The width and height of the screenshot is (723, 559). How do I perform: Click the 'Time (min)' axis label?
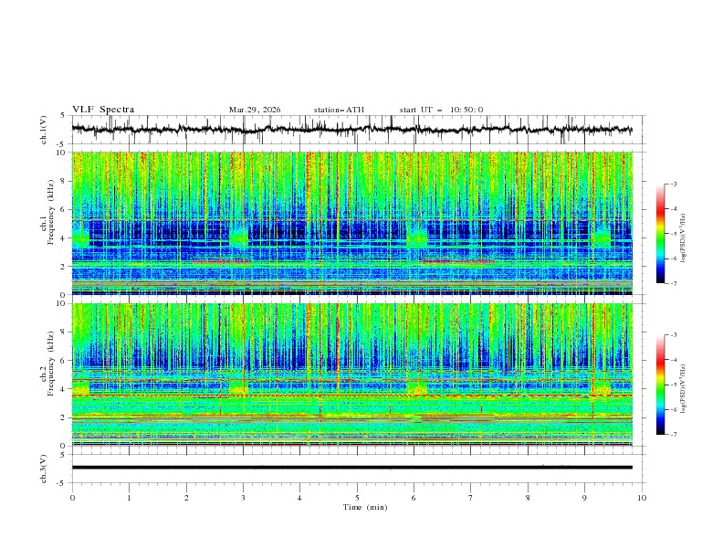365,507
